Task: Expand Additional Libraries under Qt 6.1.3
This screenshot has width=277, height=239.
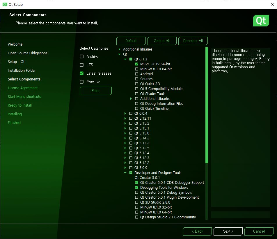Action: click(x=131, y=98)
